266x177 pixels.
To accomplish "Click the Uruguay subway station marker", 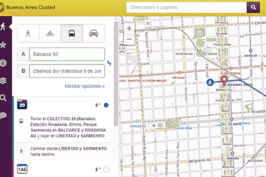I will coord(179,73).
